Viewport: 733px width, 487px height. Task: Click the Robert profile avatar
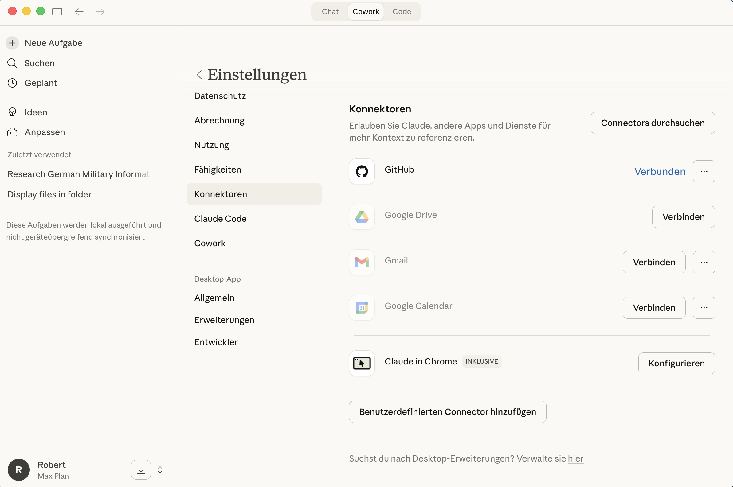(18, 469)
